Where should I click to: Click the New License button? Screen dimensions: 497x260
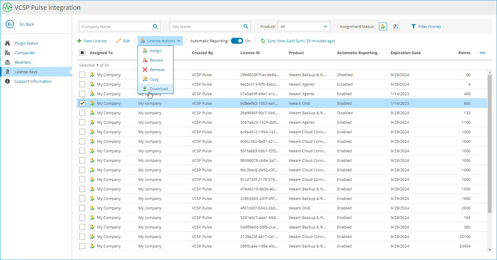92,41
